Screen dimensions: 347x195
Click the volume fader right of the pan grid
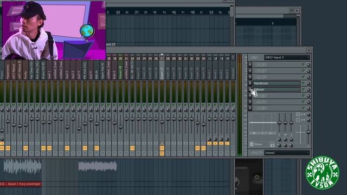pos(309,132)
